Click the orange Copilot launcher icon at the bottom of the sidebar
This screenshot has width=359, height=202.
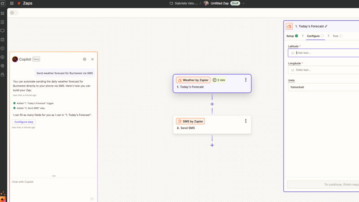(3, 199)
